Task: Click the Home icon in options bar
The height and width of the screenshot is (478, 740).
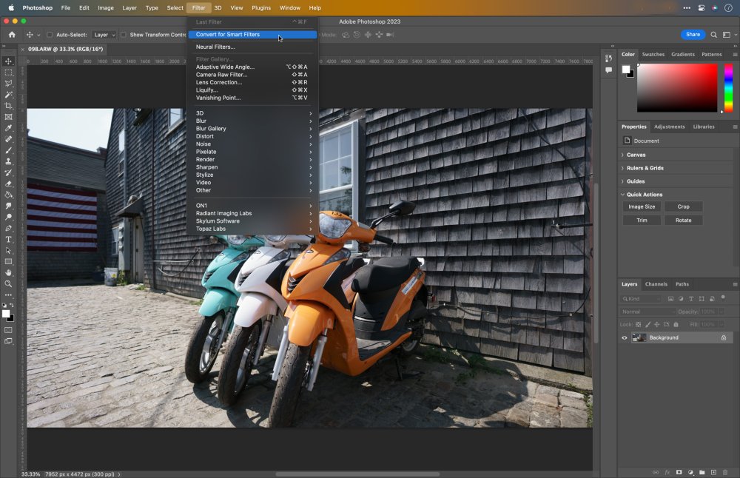Action: point(12,35)
